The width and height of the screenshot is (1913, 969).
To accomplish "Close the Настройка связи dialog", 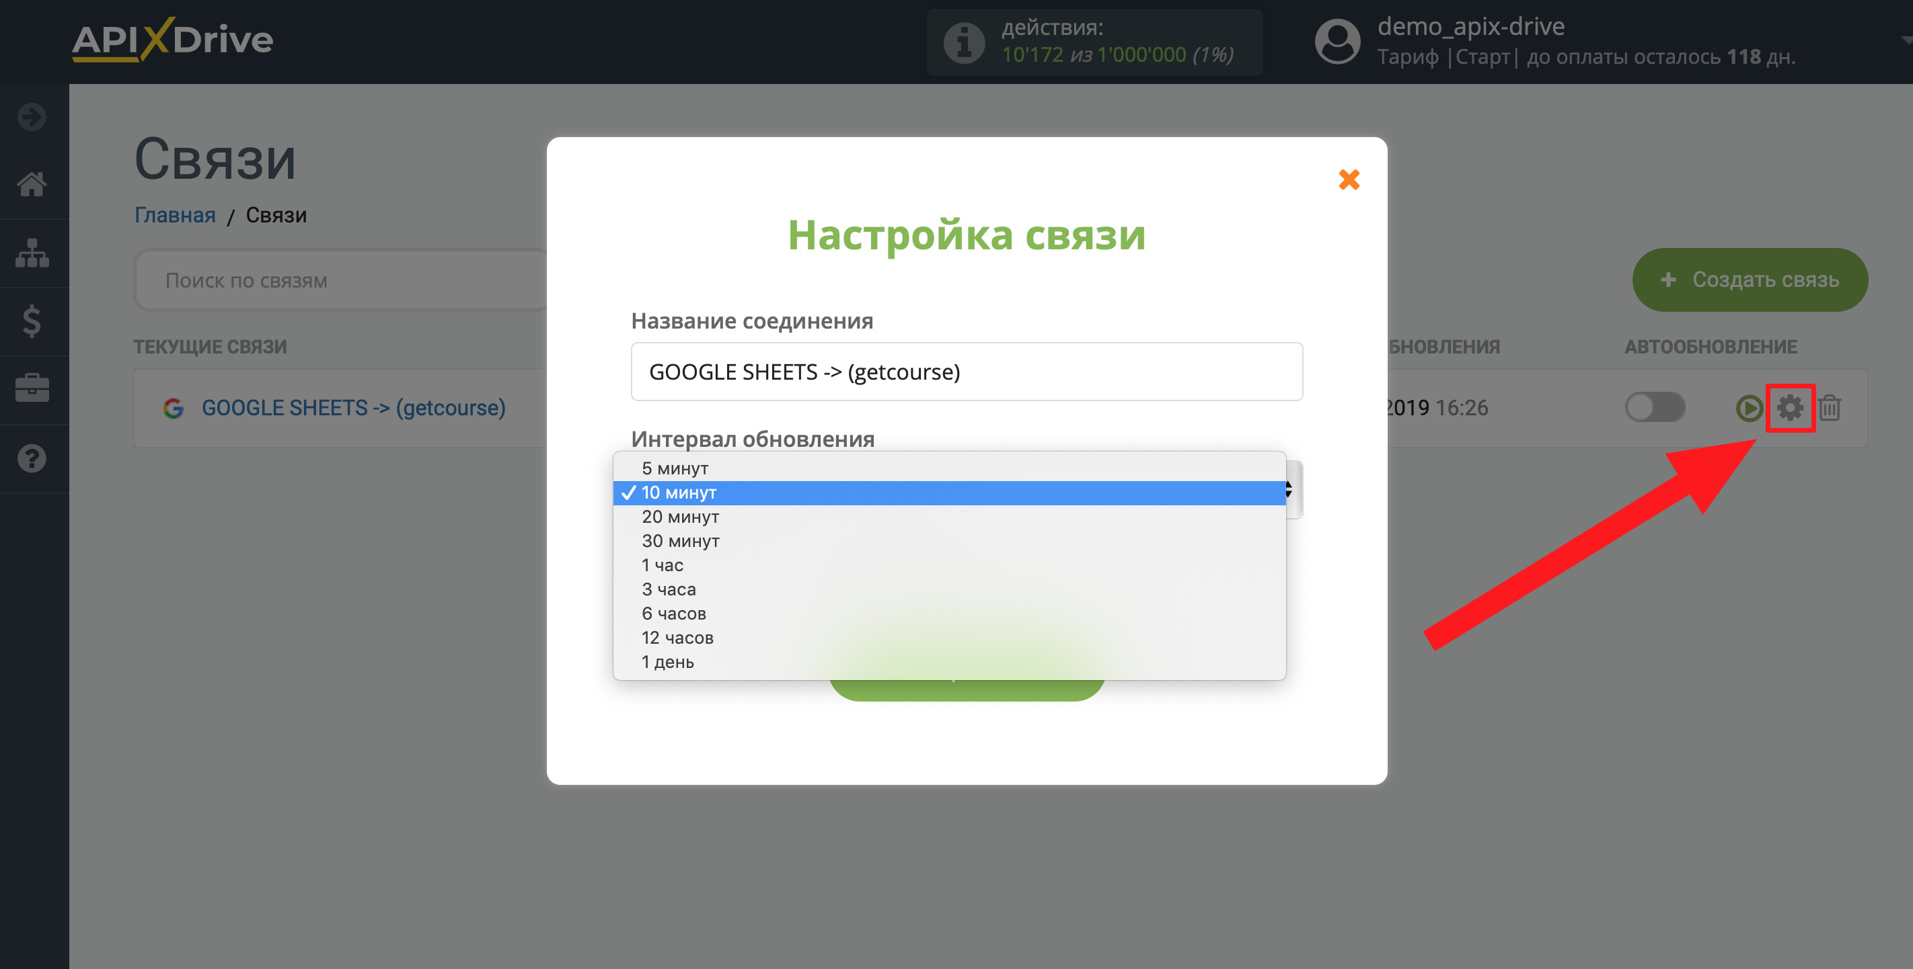I will point(1350,179).
